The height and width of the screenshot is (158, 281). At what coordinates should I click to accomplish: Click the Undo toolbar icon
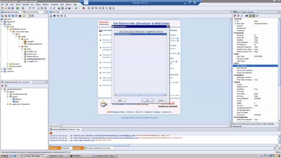pos(30,8)
